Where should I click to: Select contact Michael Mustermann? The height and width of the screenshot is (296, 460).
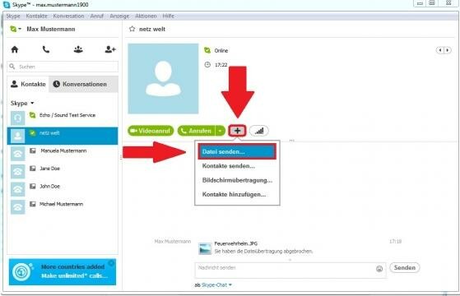coord(63,207)
